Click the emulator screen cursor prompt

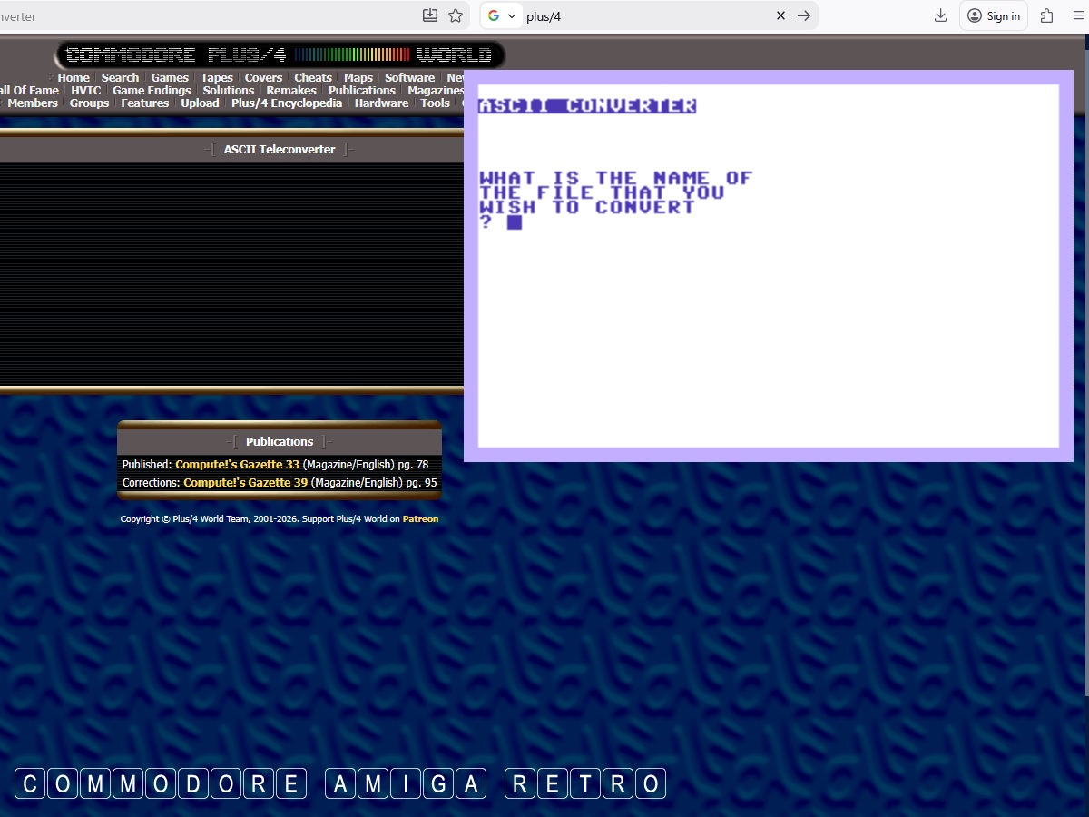515,222
